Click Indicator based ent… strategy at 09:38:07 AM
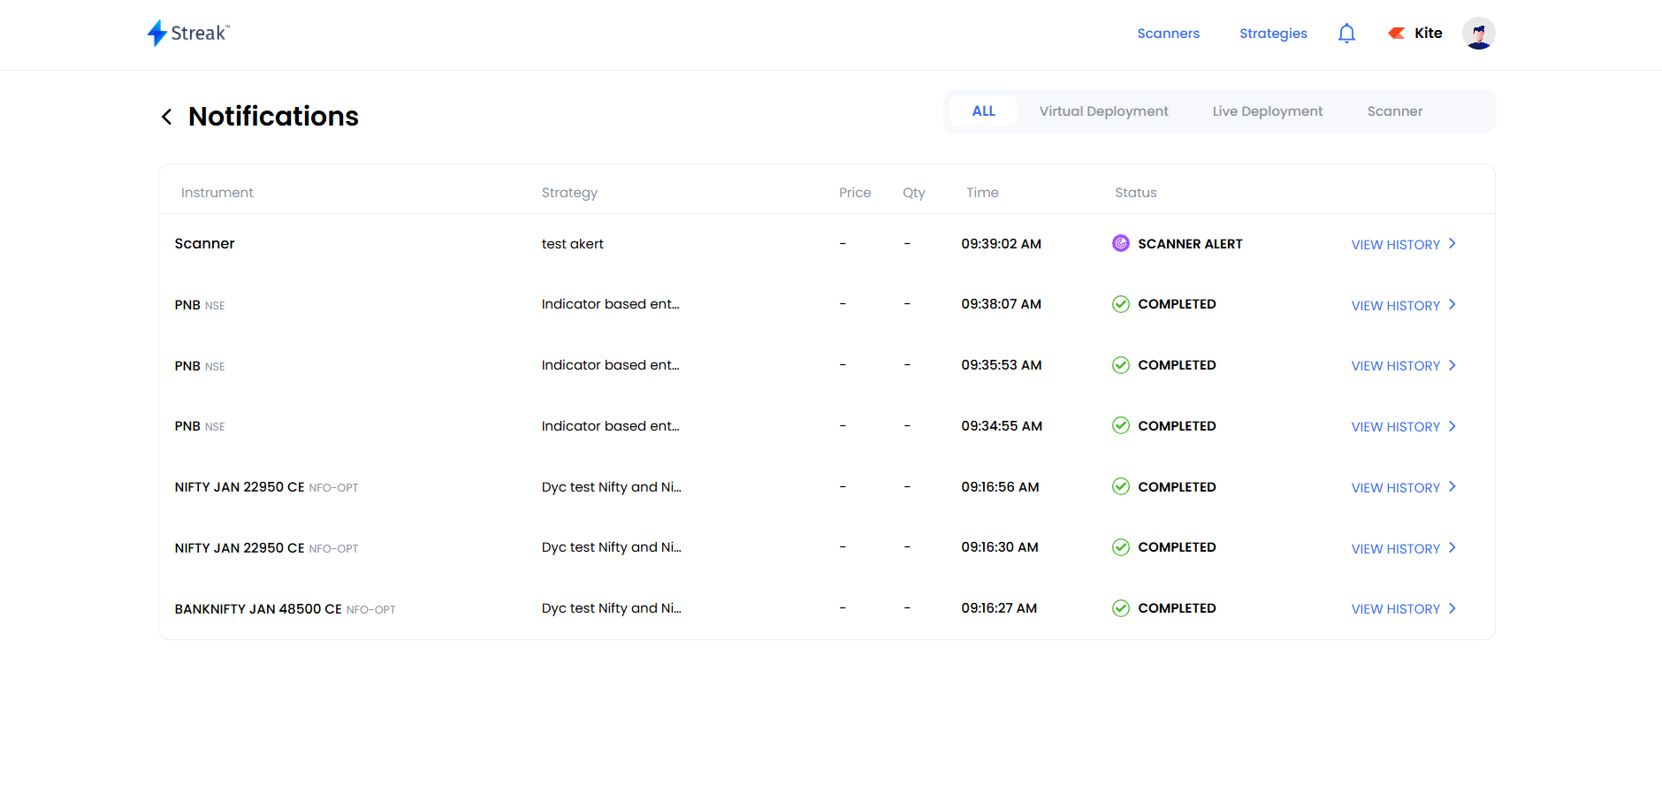 611,304
